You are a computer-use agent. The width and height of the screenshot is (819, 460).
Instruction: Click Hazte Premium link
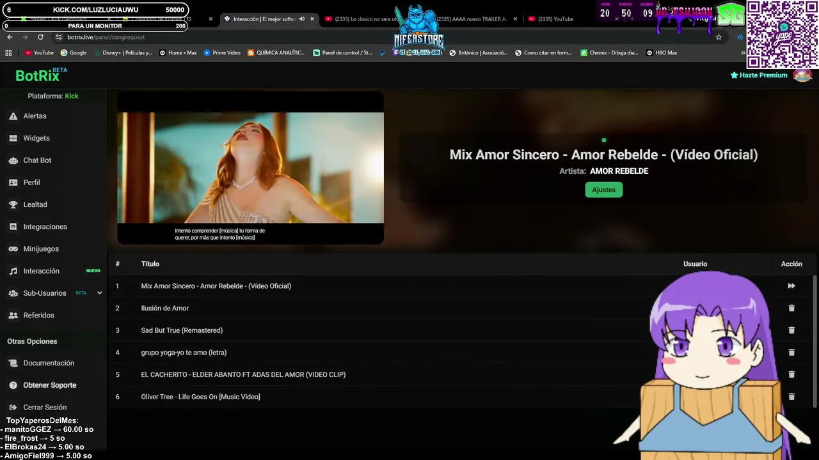759,75
